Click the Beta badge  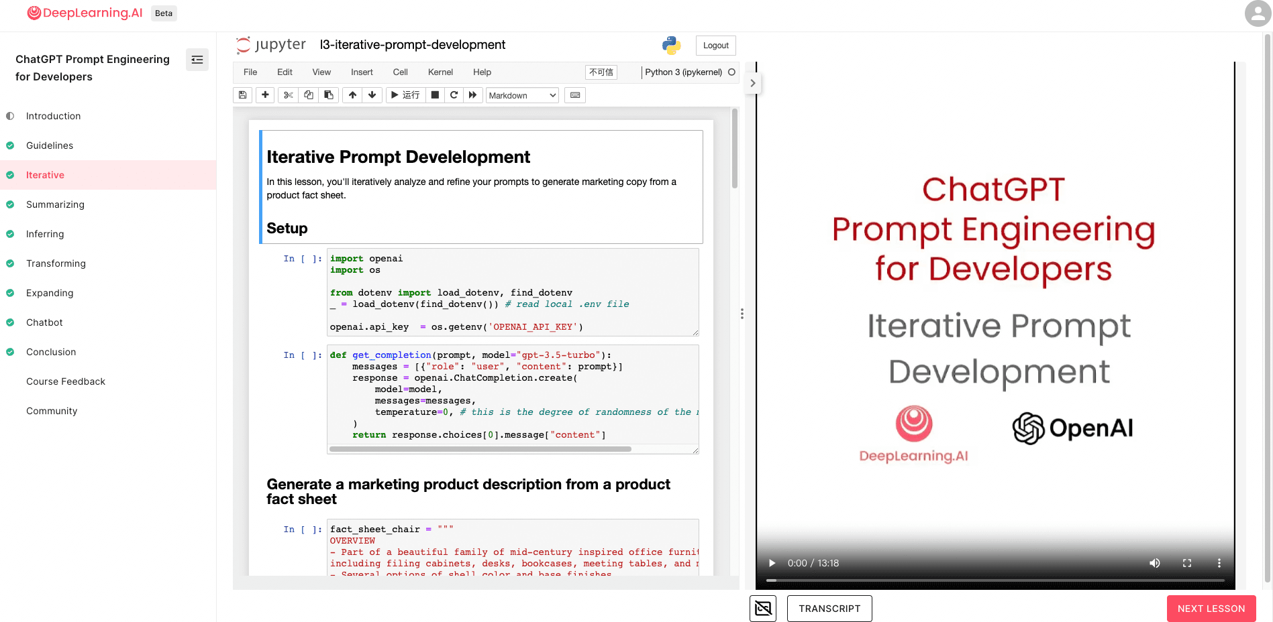(x=164, y=13)
